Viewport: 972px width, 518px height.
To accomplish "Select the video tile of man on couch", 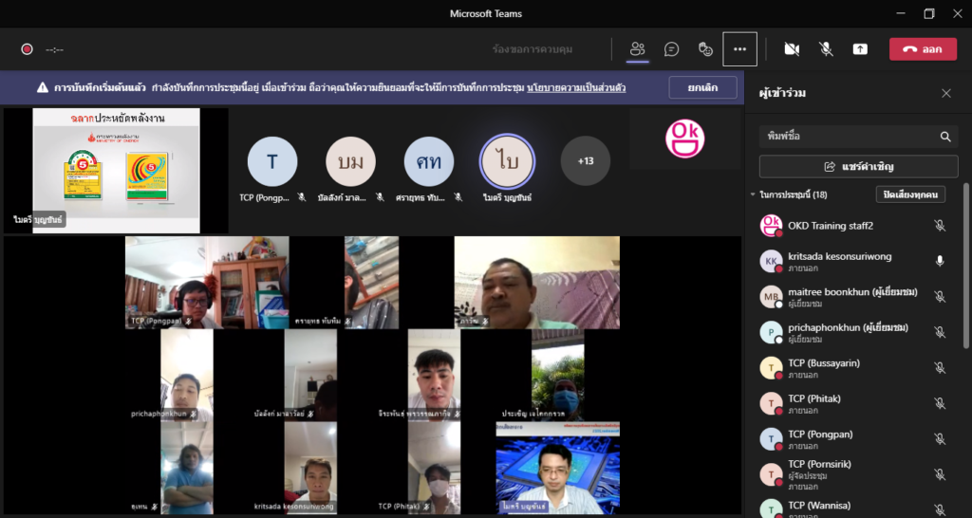I will (x=537, y=283).
